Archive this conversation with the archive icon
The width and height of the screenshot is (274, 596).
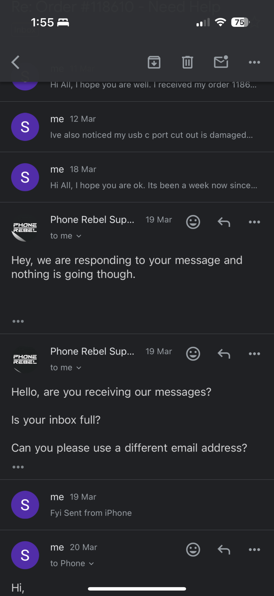pos(154,62)
